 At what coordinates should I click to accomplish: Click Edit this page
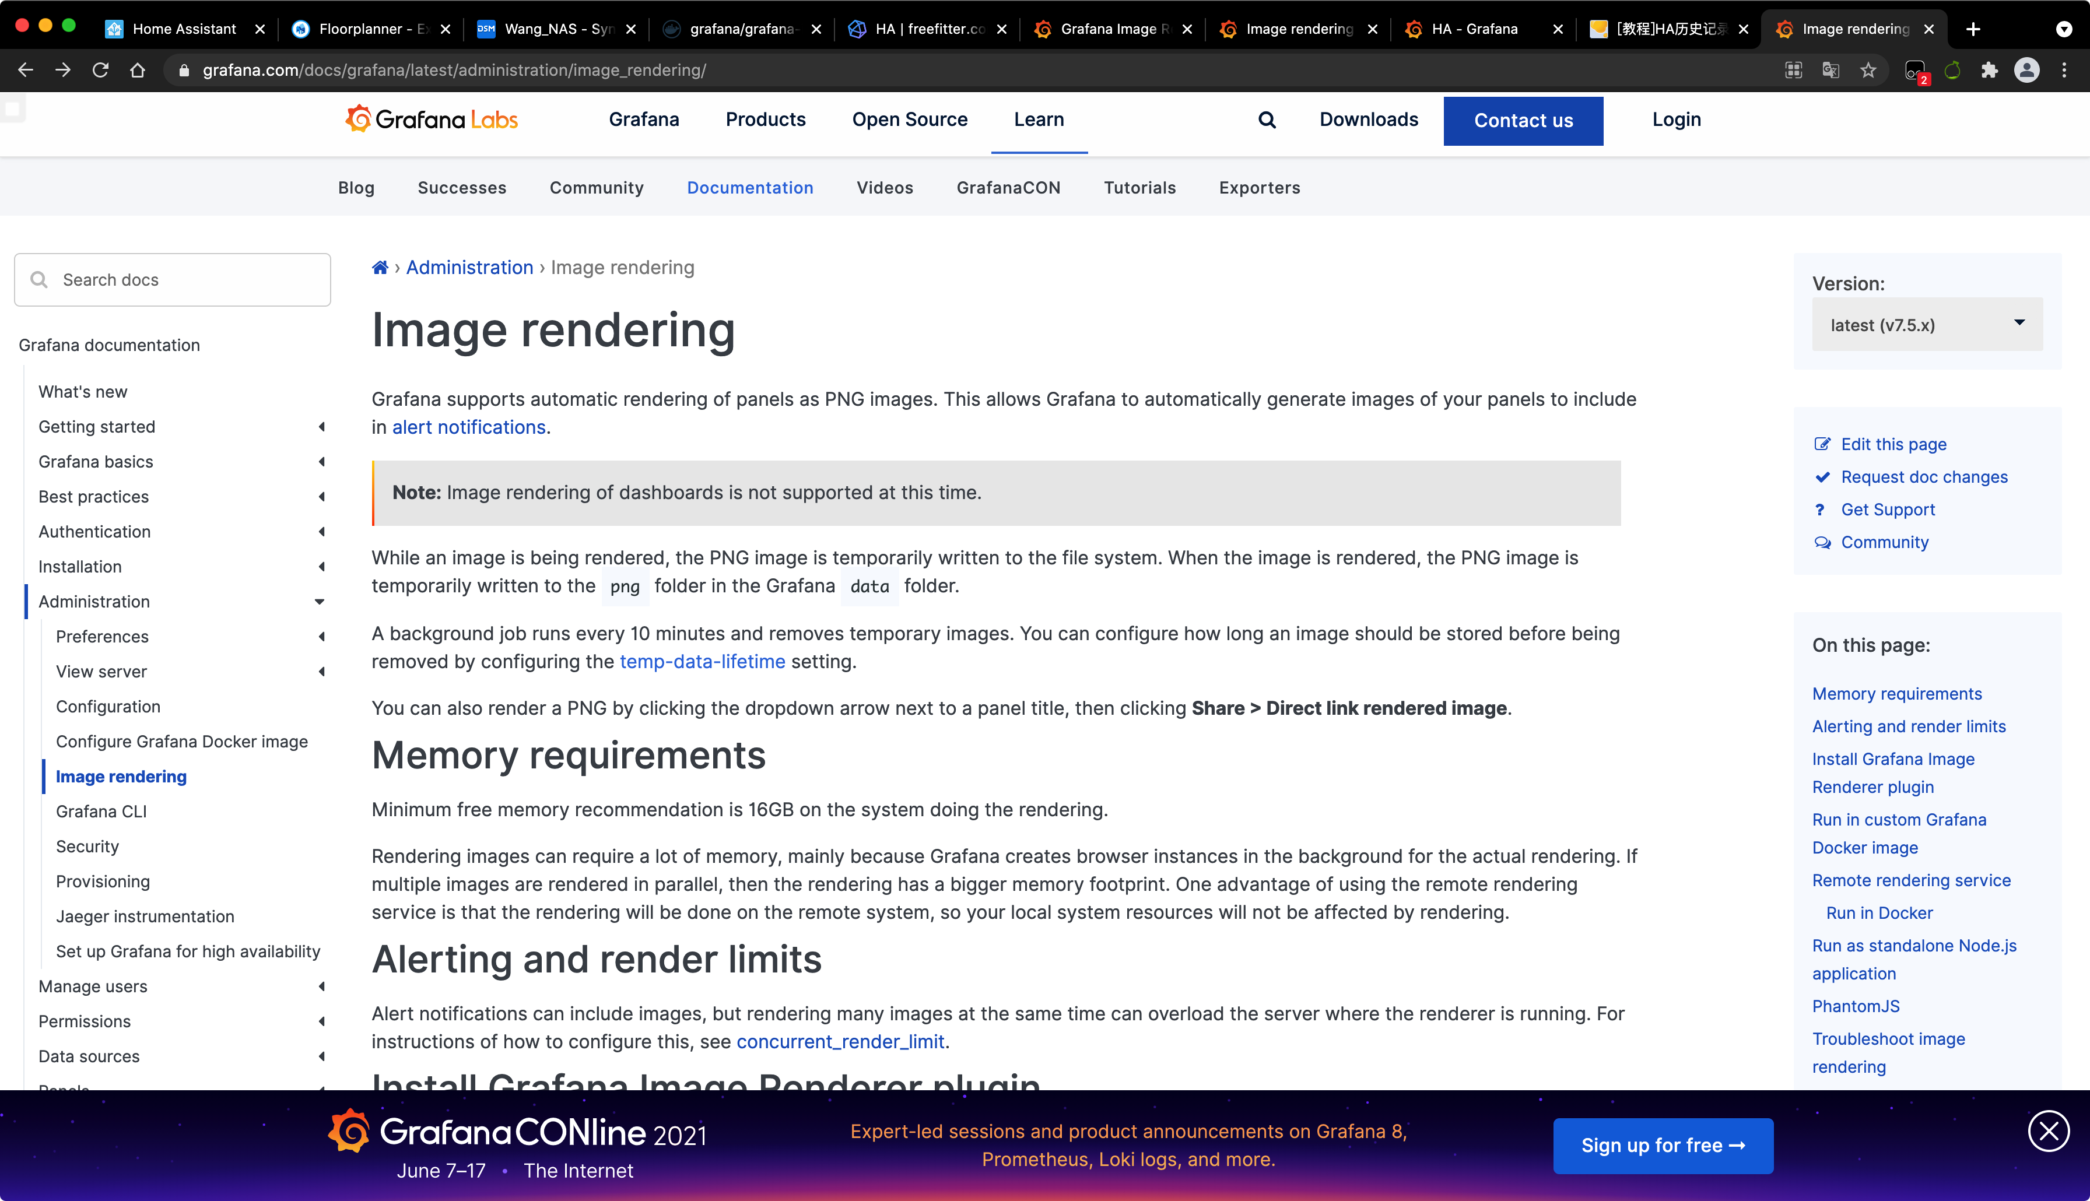tap(1893, 444)
